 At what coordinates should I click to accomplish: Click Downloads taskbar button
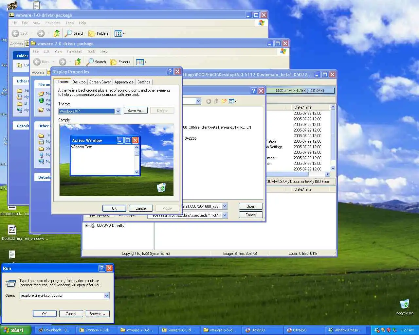coord(55,330)
